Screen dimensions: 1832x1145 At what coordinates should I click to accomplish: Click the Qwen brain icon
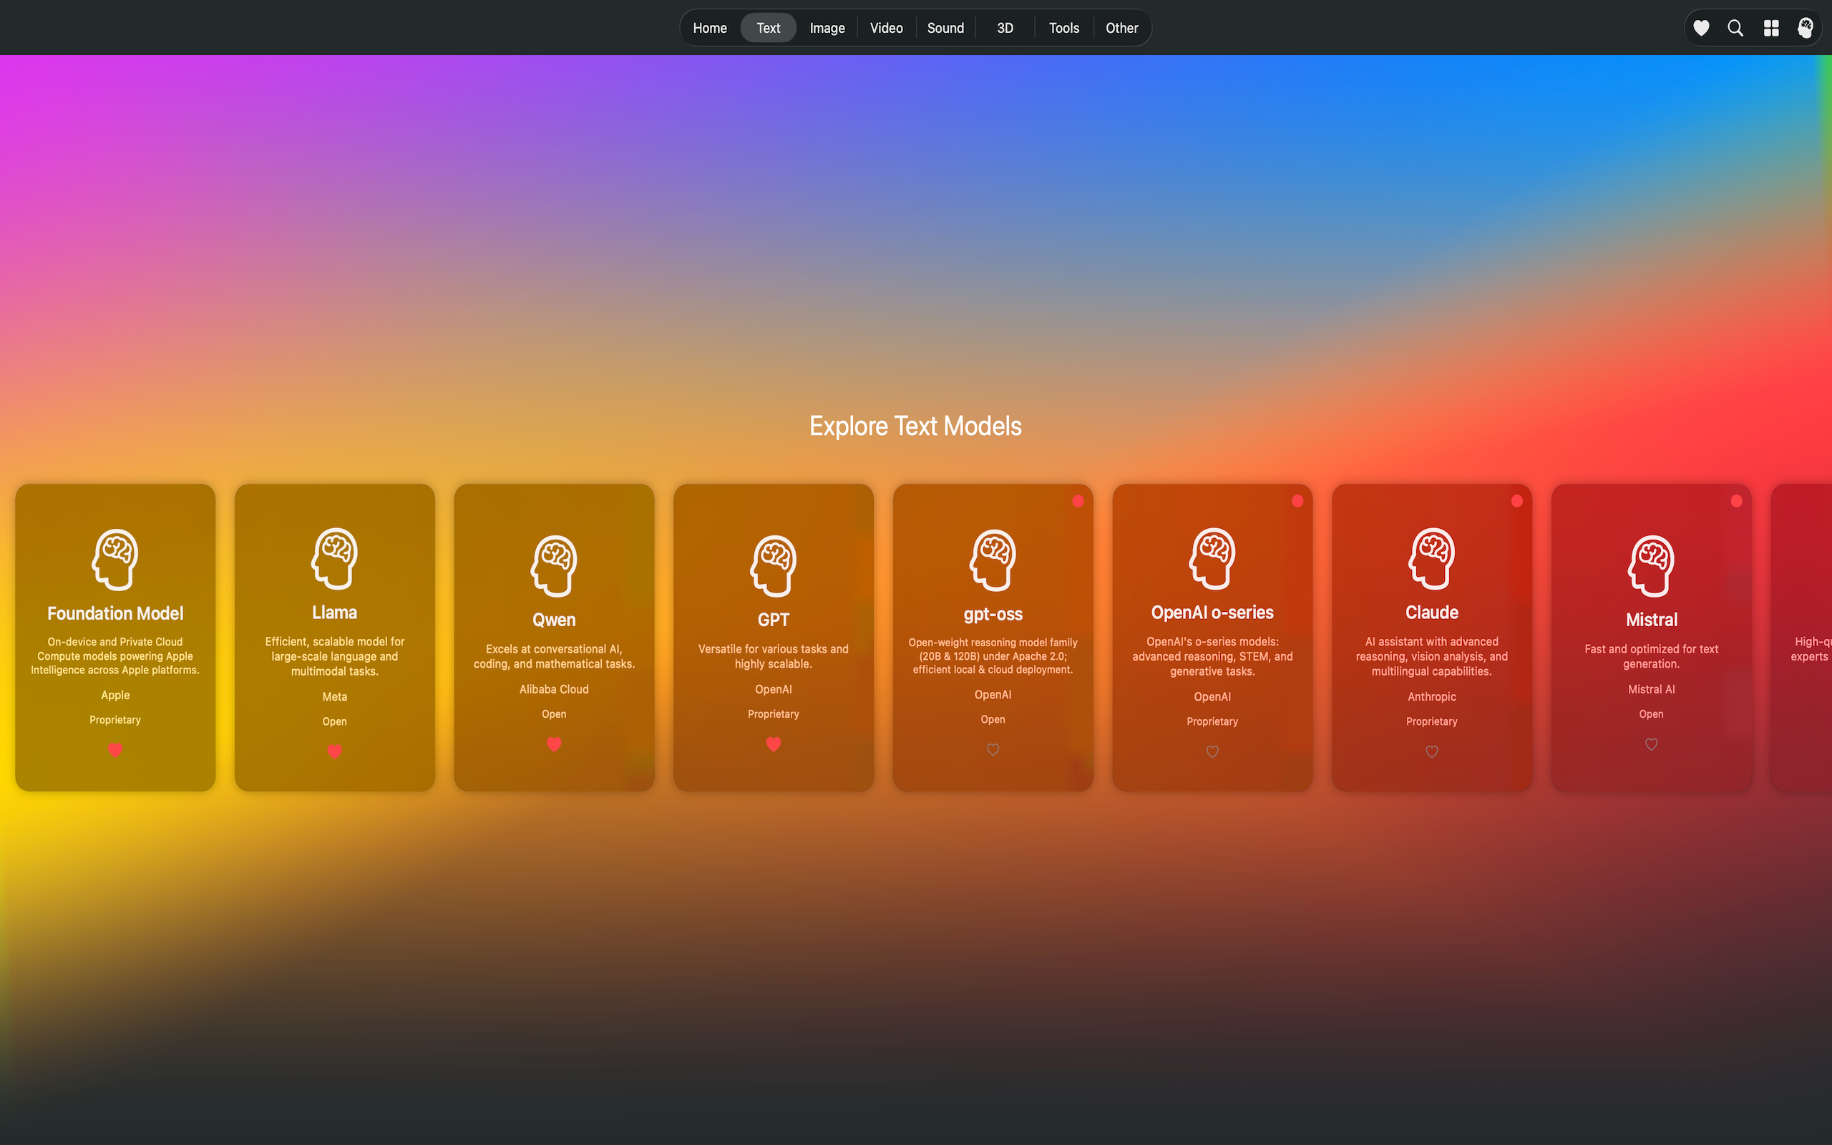click(554, 565)
